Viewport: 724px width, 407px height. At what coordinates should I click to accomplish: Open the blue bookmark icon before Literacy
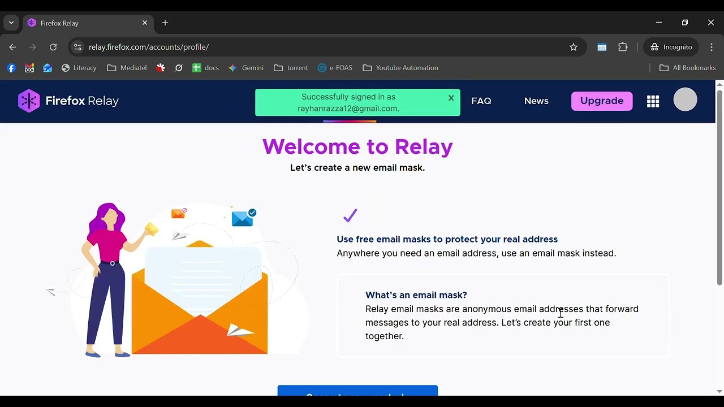click(48, 68)
